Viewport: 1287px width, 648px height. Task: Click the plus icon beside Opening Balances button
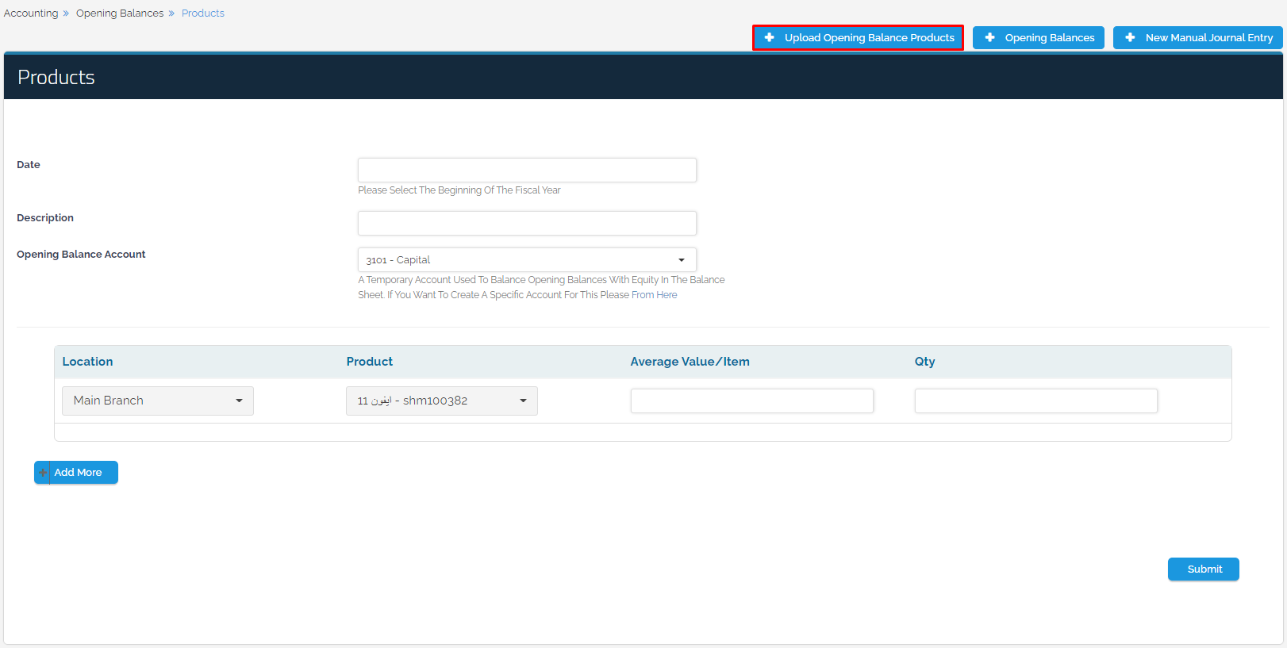tap(989, 37)
